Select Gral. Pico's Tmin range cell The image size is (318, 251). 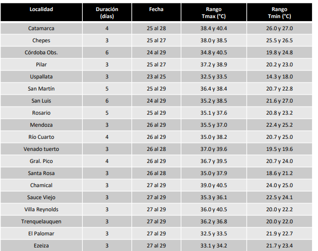point(279,161)
